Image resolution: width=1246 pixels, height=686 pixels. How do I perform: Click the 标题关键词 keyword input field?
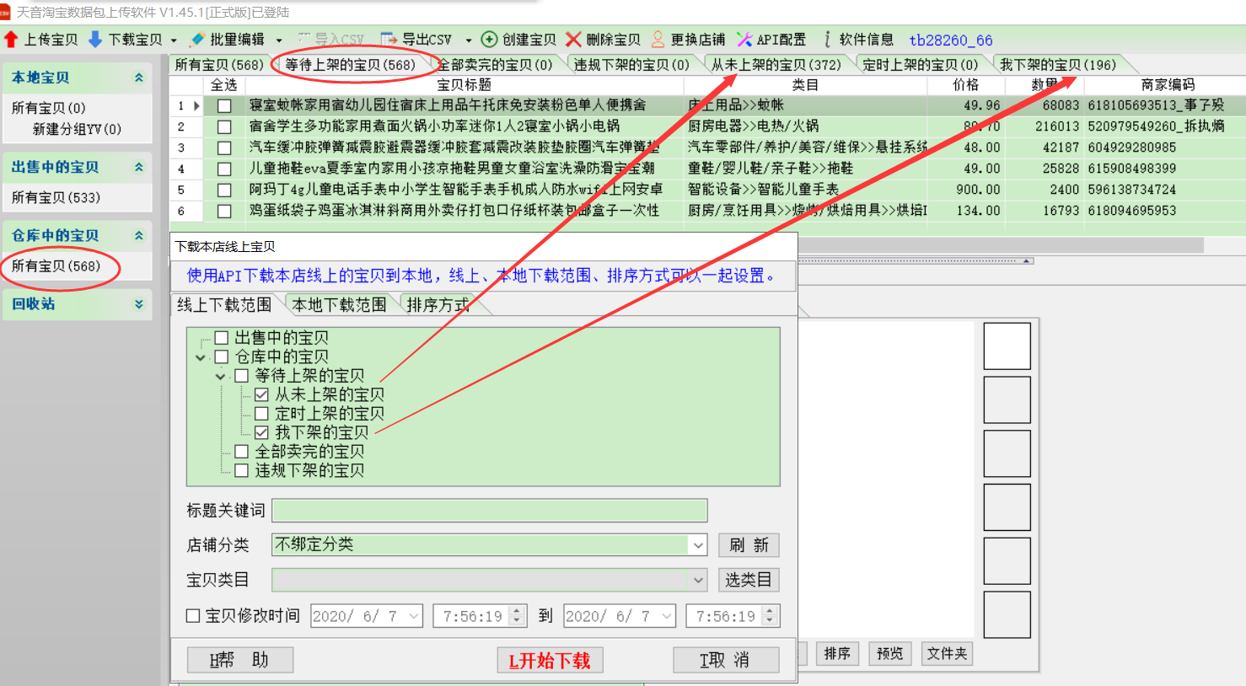point(489,511)
